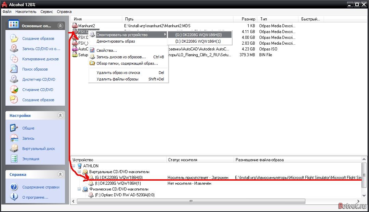Collapse the ATHLON tree node
The height and width of the screenshot is (212, 369).
pyautogui.click(x=74, y=166)
